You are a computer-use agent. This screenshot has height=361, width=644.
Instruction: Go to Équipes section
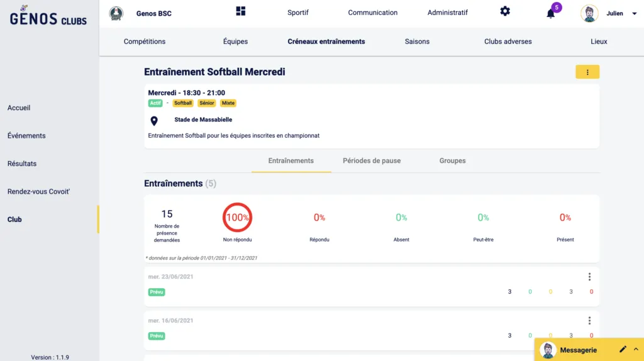[x=235, y=42]
